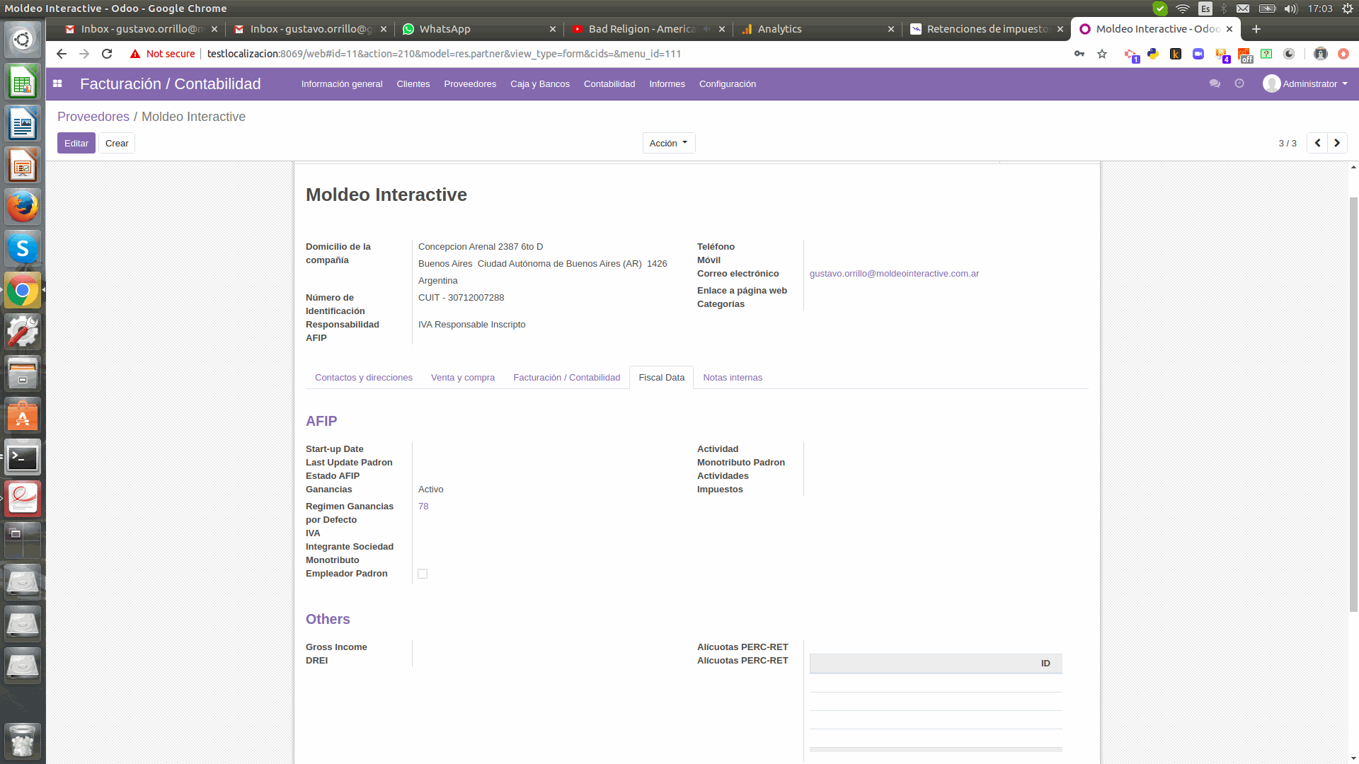Close the WhatsApp browser tab
This screenshot has height=764, width=1359.
pyautogui.click(x=553, y=29)
